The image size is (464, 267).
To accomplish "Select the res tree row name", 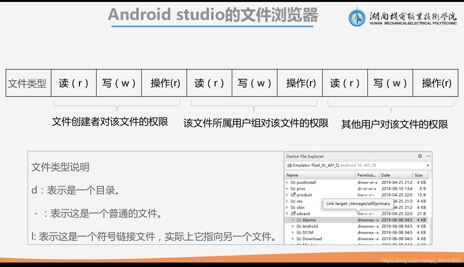I will point(300,201).
